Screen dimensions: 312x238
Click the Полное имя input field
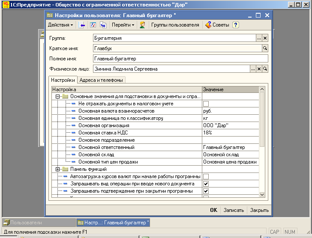pyautogui.click(x=180, y=59)
